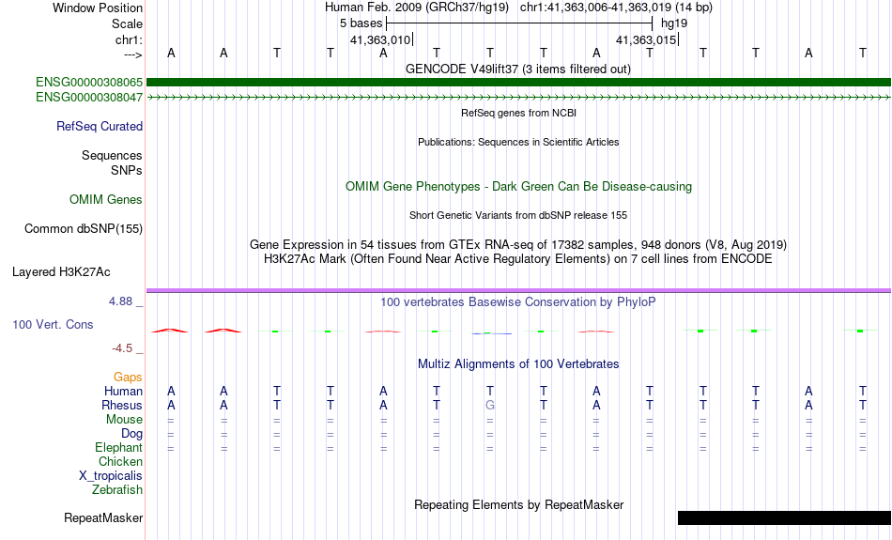Select the Mouse alignment row label
This screenshot has width=892, height=540.
click(124, 420)
